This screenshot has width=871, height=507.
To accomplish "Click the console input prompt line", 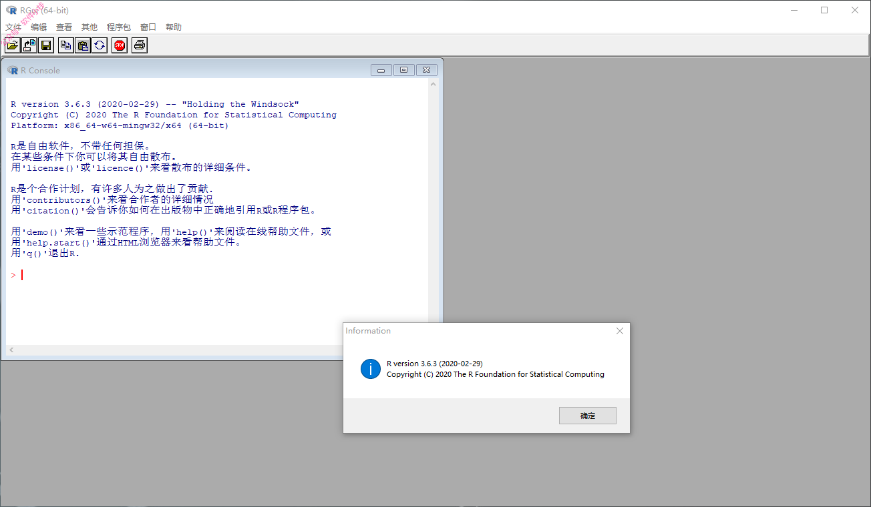I will click(x=217, y=275).
